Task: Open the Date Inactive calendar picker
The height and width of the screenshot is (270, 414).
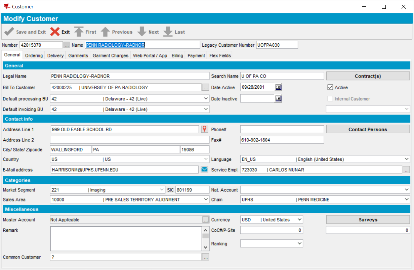Action: tap(278, 99)
